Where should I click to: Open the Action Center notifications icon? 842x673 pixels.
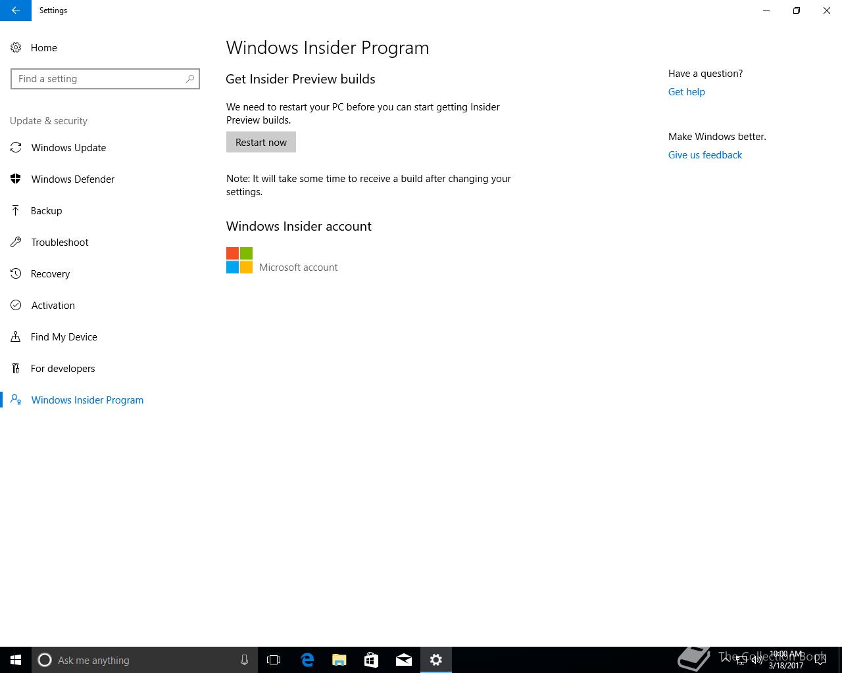click(820, 660)
